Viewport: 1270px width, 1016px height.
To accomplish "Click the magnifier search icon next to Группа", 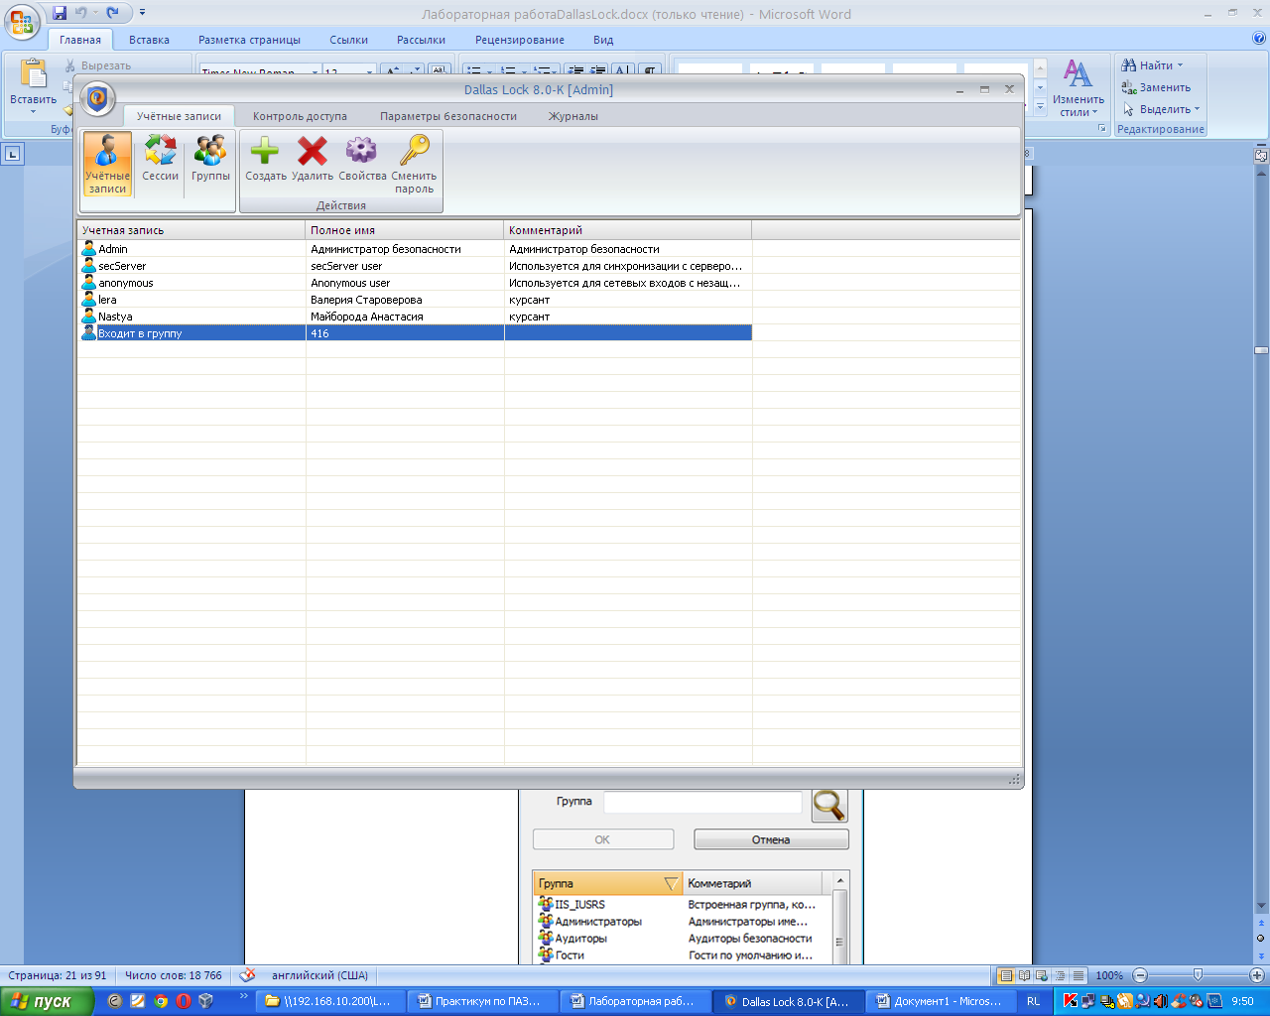I will 829,805.
